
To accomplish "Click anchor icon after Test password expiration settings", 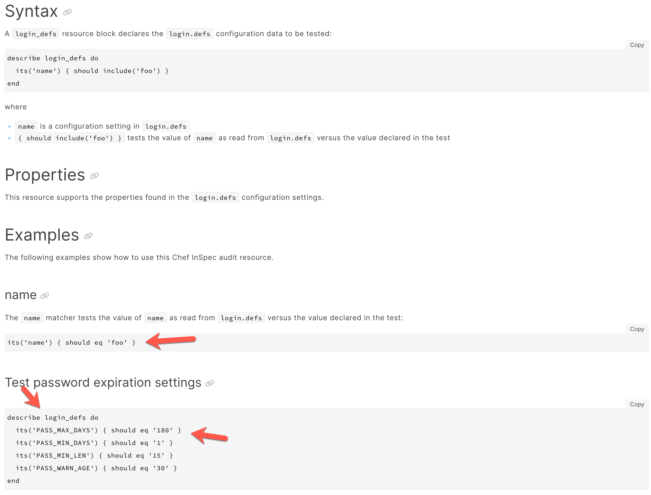I will coord(210,383).
